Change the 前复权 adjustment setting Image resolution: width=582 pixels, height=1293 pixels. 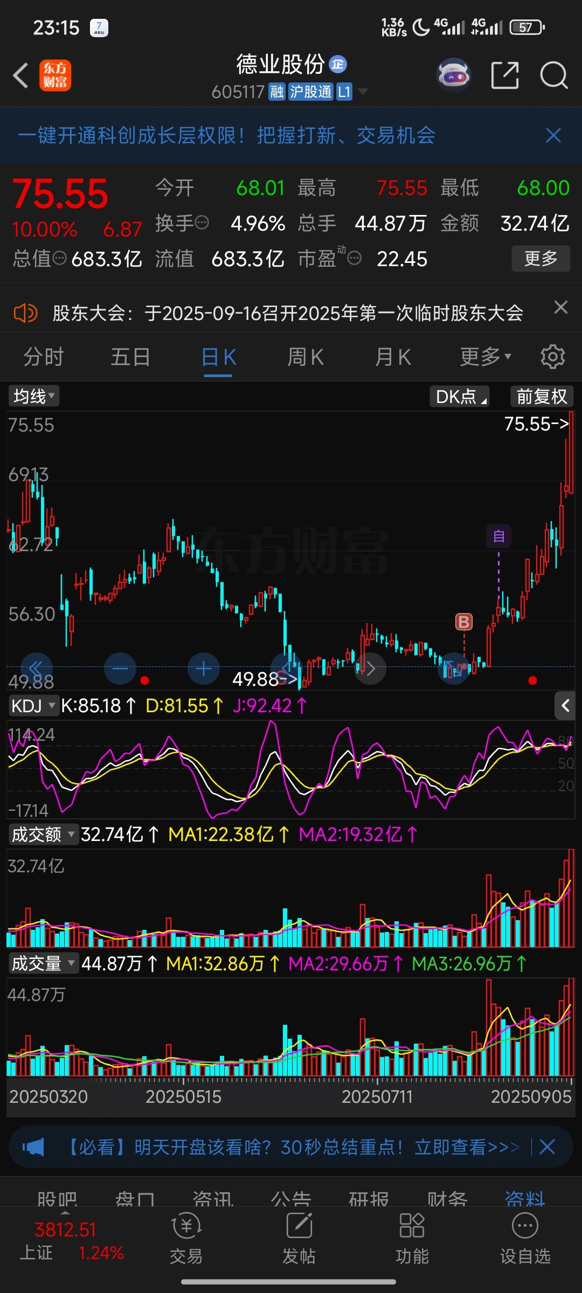coord(542,397)
